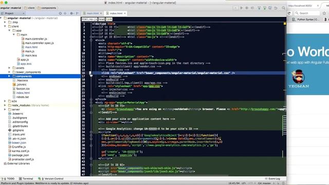Collapse the angular-material root folder
This screenshot has height=185, width=329.
(1, 18)
